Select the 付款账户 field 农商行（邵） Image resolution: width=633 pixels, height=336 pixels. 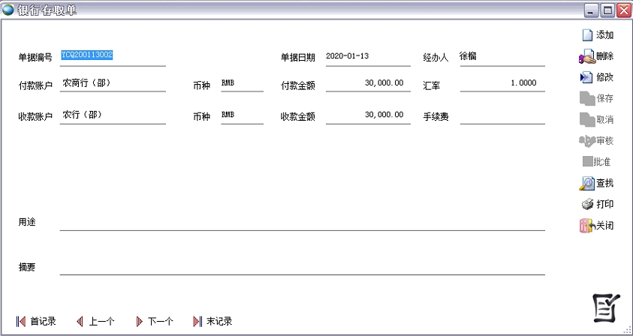112,83
